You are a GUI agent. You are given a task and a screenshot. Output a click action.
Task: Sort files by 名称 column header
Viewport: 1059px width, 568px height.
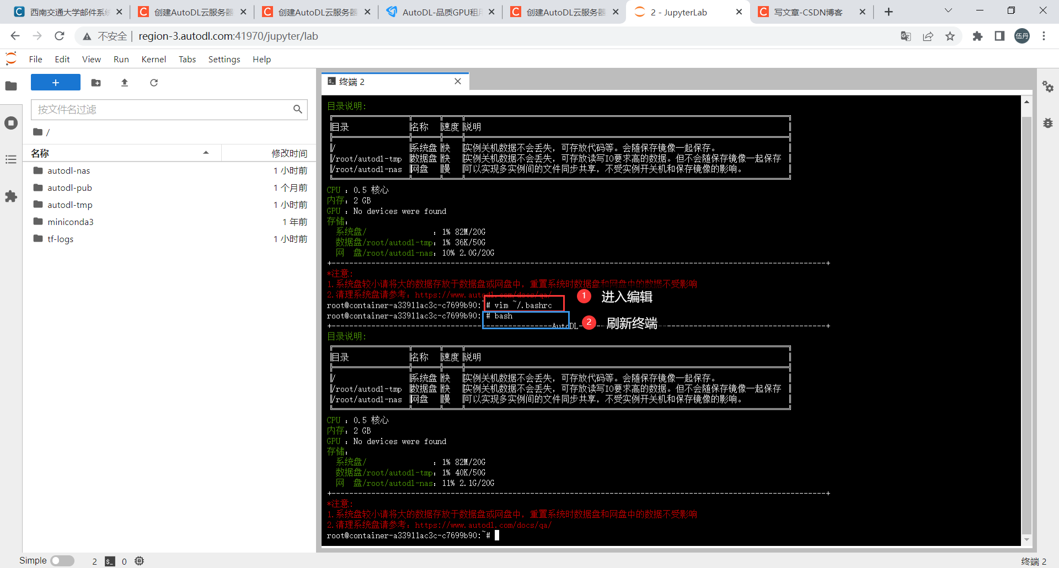pyautogui.click(x=121, y=153)
